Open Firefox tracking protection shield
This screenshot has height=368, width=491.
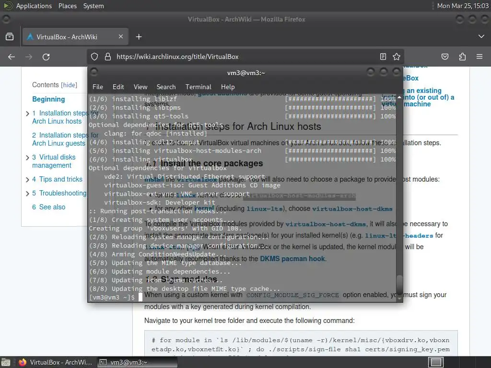(94, 57)
